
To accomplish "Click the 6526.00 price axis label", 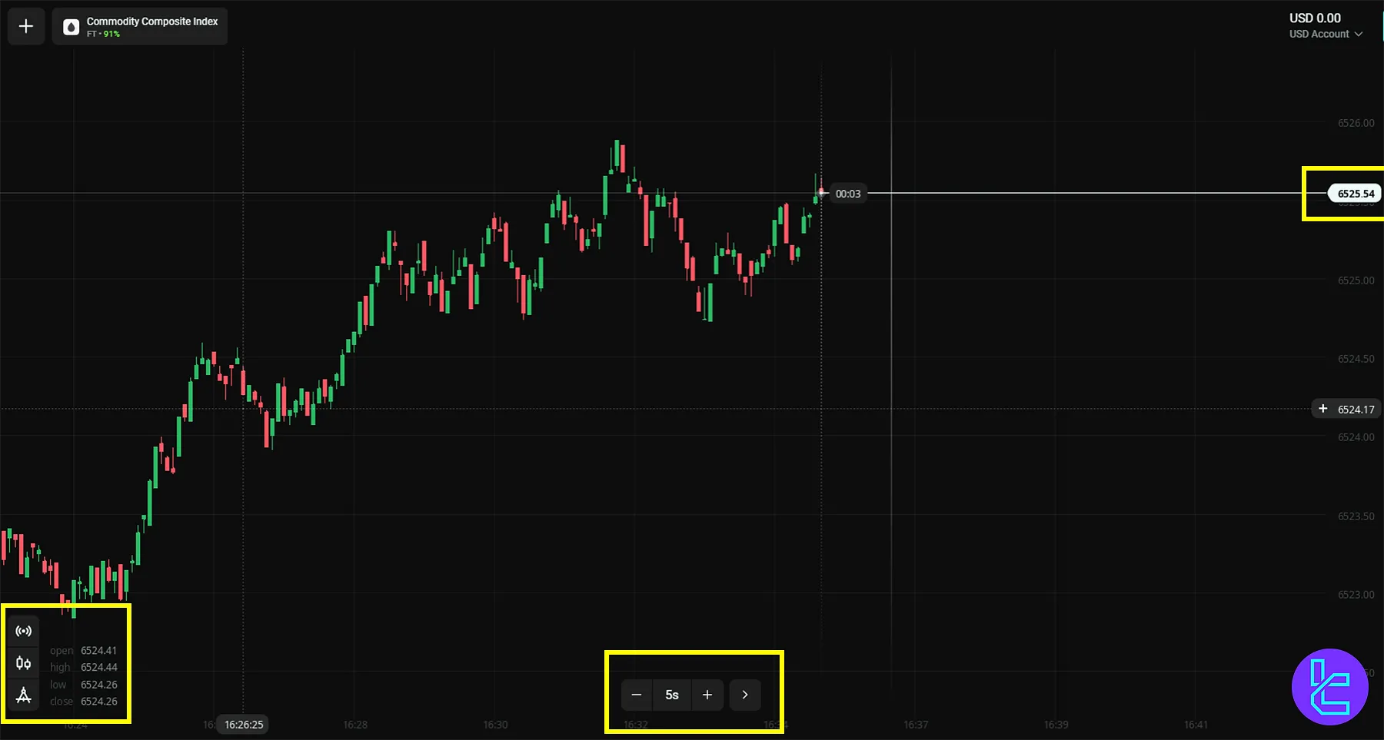I will [1356, 123].
